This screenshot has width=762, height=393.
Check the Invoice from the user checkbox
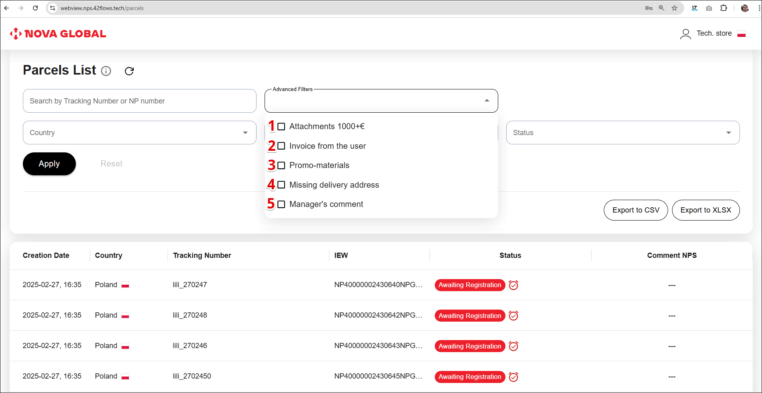(x=281, y=146)
